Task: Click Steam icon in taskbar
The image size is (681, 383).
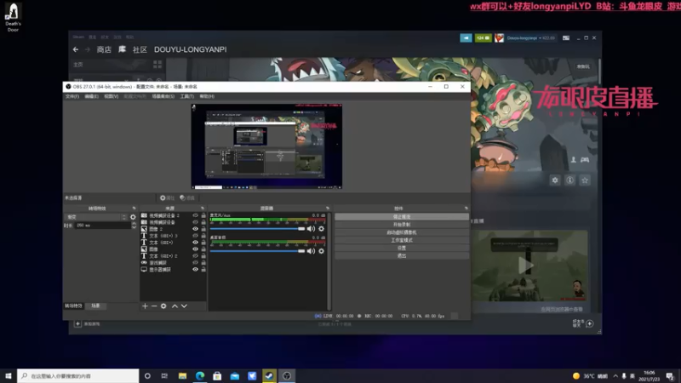Action: click(269, 376)
